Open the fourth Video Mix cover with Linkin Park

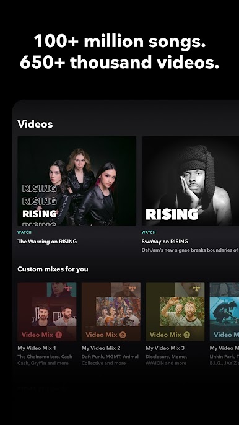pyautogui.click(x=224, y=312)
